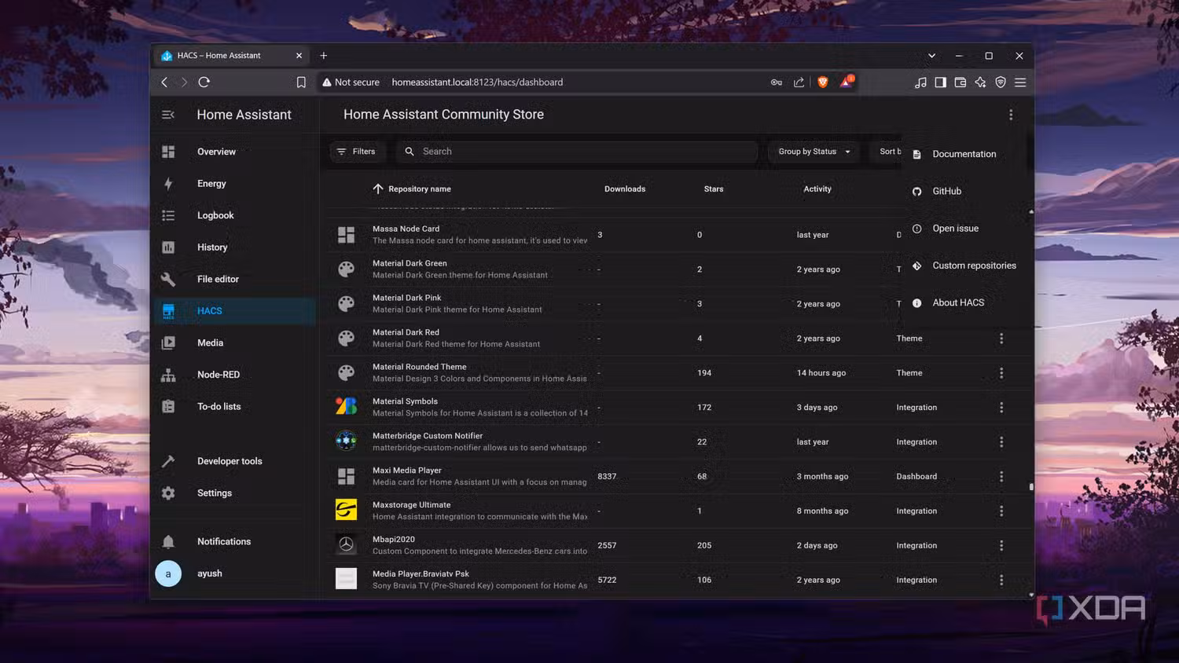Click '14 hours ago' activity cell
The width and height of the screenshot is (1179, 663).
coord(821,373)
